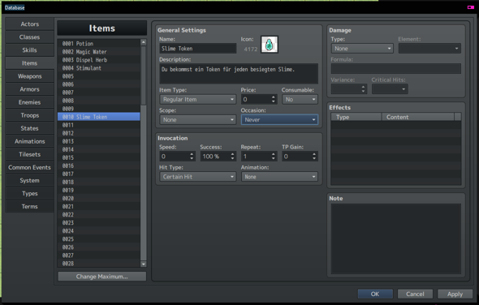Open the Tilesets tab
This screenshot has width=479, height=305.
[x=29, y=154]
